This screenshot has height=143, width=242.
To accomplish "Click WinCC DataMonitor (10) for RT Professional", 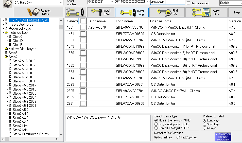I will pyautogui.click(x=184, y=59).
